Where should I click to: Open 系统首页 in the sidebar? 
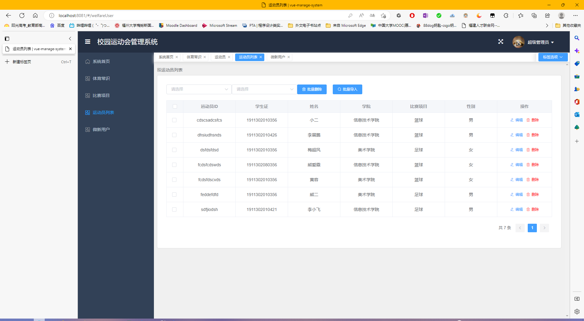click(116, 61)
